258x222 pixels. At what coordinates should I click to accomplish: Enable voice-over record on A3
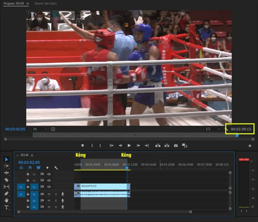tap(63, 207)
